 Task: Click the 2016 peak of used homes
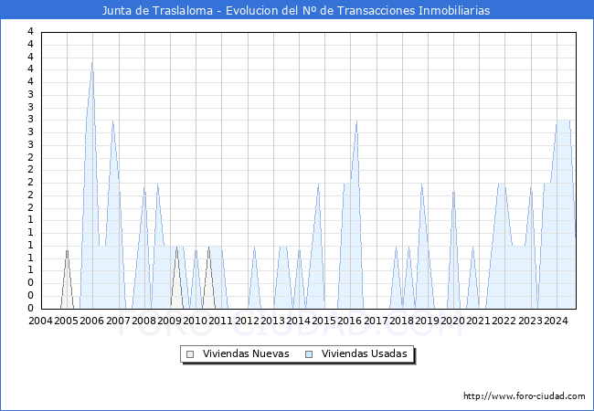click(356, 121)
